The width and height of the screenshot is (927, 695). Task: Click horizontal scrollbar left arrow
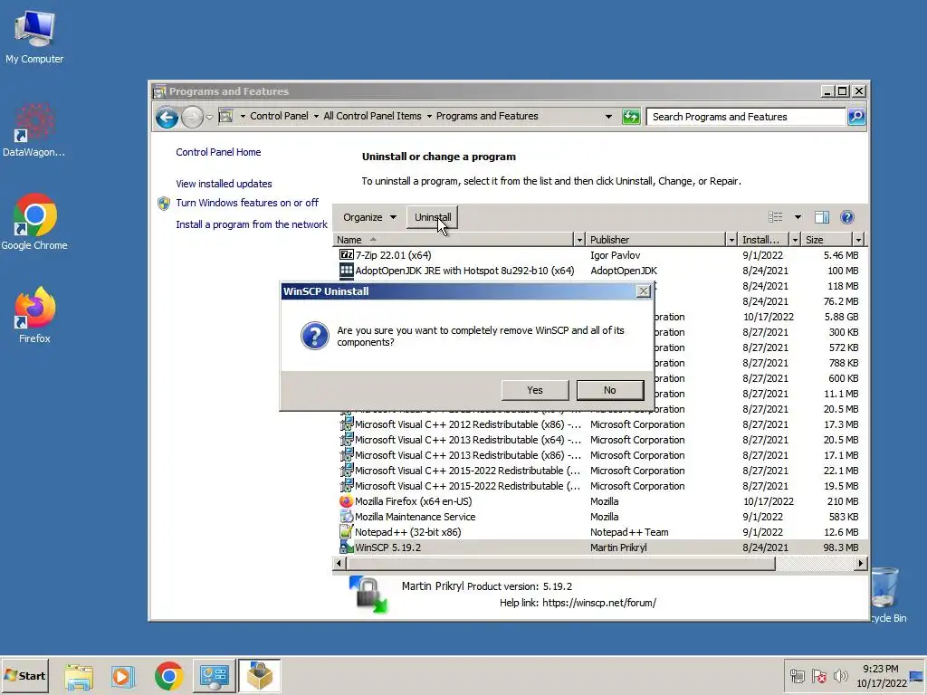tap(339, 564)
